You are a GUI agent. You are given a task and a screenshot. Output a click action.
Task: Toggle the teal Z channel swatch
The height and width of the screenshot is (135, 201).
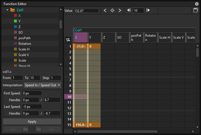[15, 27]
